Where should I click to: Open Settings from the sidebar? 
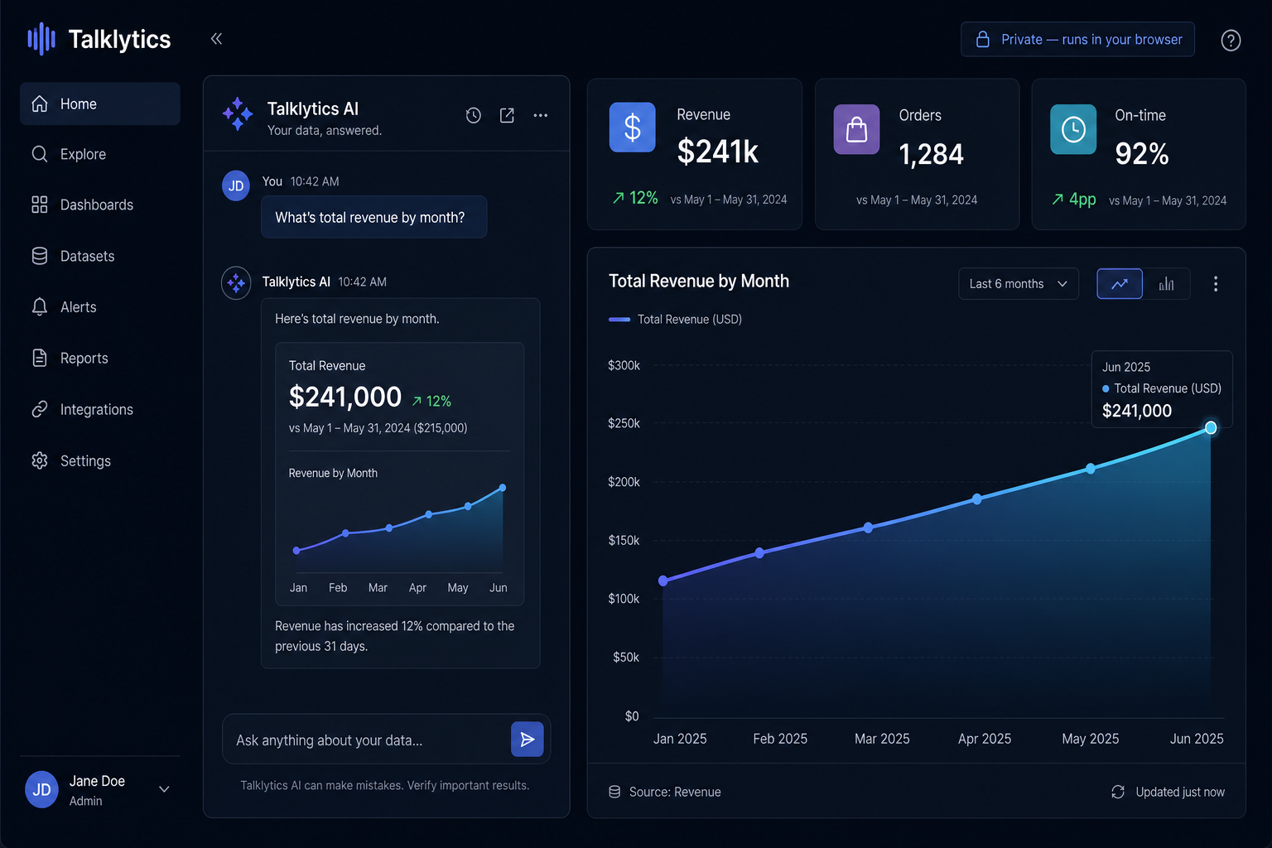tap(100, 460)
